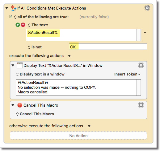Click the '(currently false)' status text
The width and height of the screenshot is (160, 151).
(94, 17)
